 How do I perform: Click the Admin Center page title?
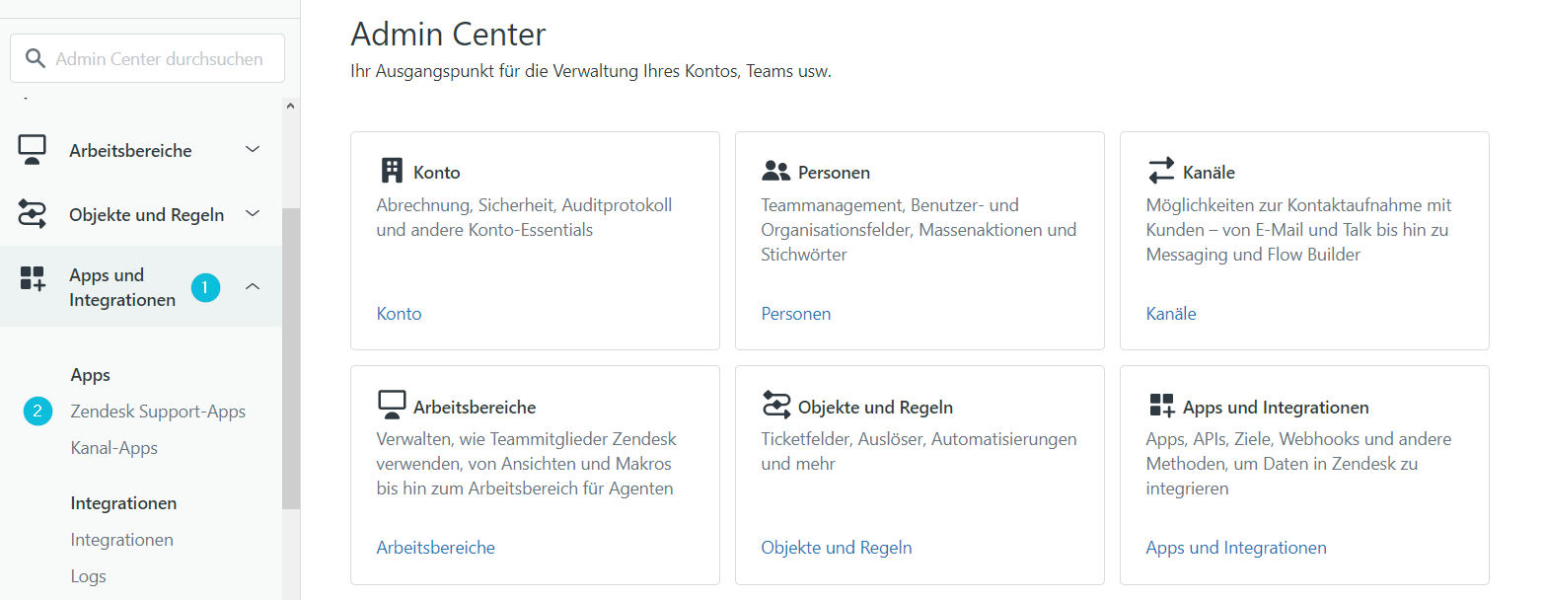coord(448,35)
